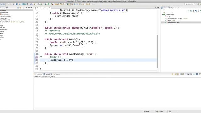Click the Save icon in main toolbar

point(1,4)
